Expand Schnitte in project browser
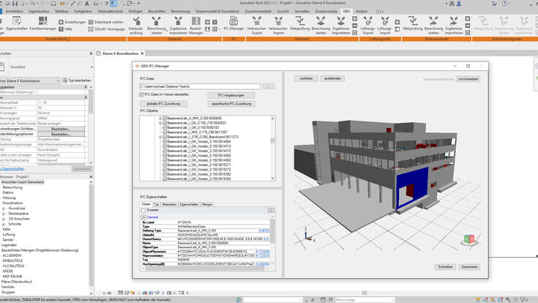This screenshot has width=538, height=303. pyautogui.click(x=4, y=224)
